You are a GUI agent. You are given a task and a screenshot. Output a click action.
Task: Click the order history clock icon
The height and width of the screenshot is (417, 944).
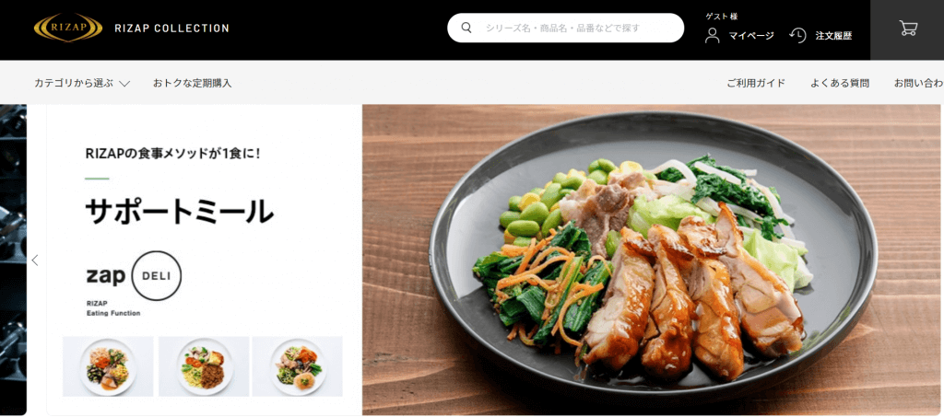tap(797, 36)
